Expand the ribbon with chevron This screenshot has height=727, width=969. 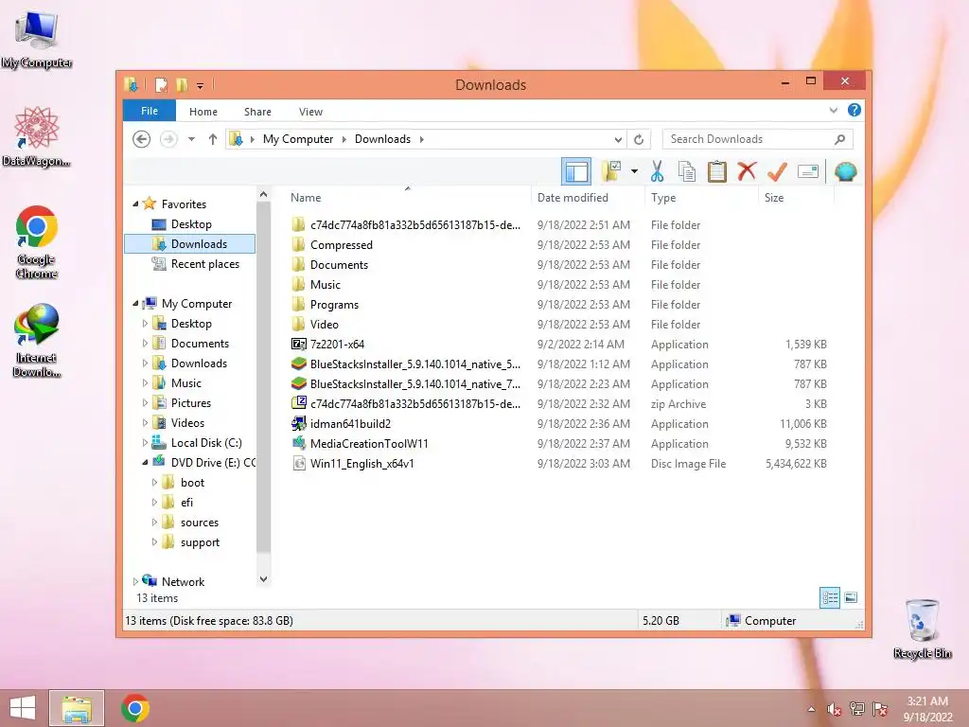pyautogui.click(x=833, y=111)
